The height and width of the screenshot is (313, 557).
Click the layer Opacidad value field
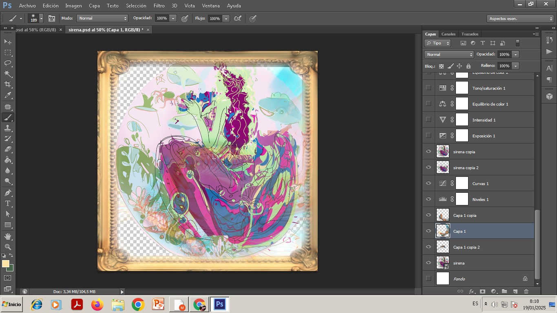(x=504, y=55)
